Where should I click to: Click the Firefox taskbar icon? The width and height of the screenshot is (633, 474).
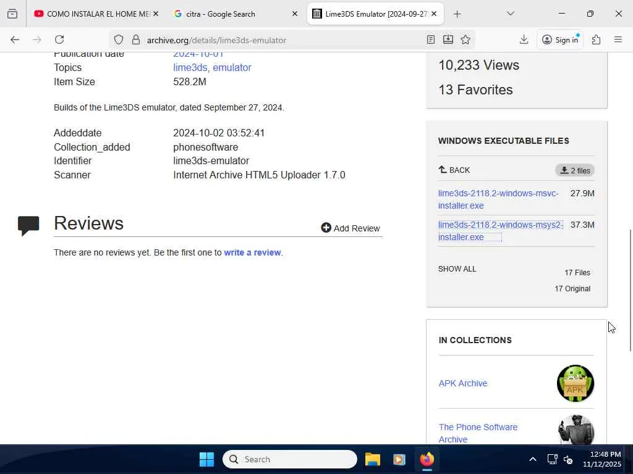[x=427, y=459]
